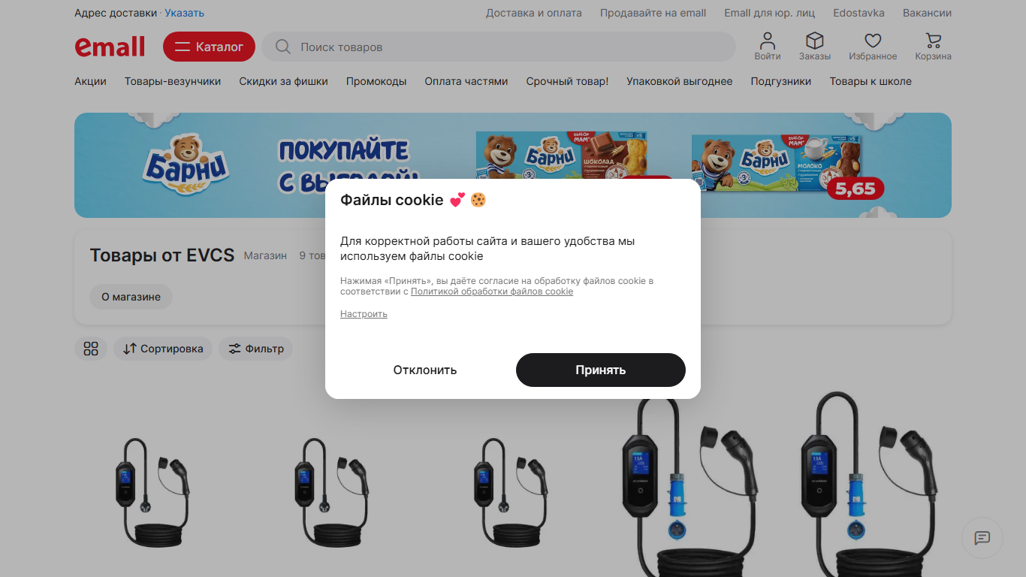This screenshot has height=577, width=1026.
Task: Click the search magnifier icon
Action: [283, 47]
